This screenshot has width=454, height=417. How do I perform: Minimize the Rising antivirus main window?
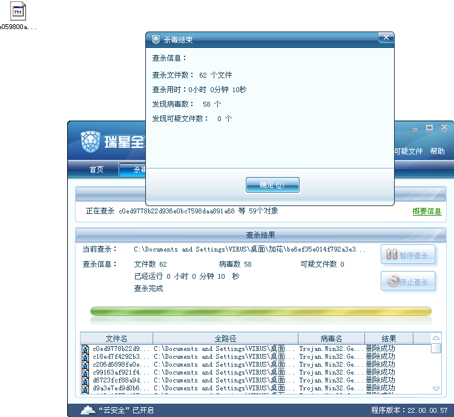(415, 129)
